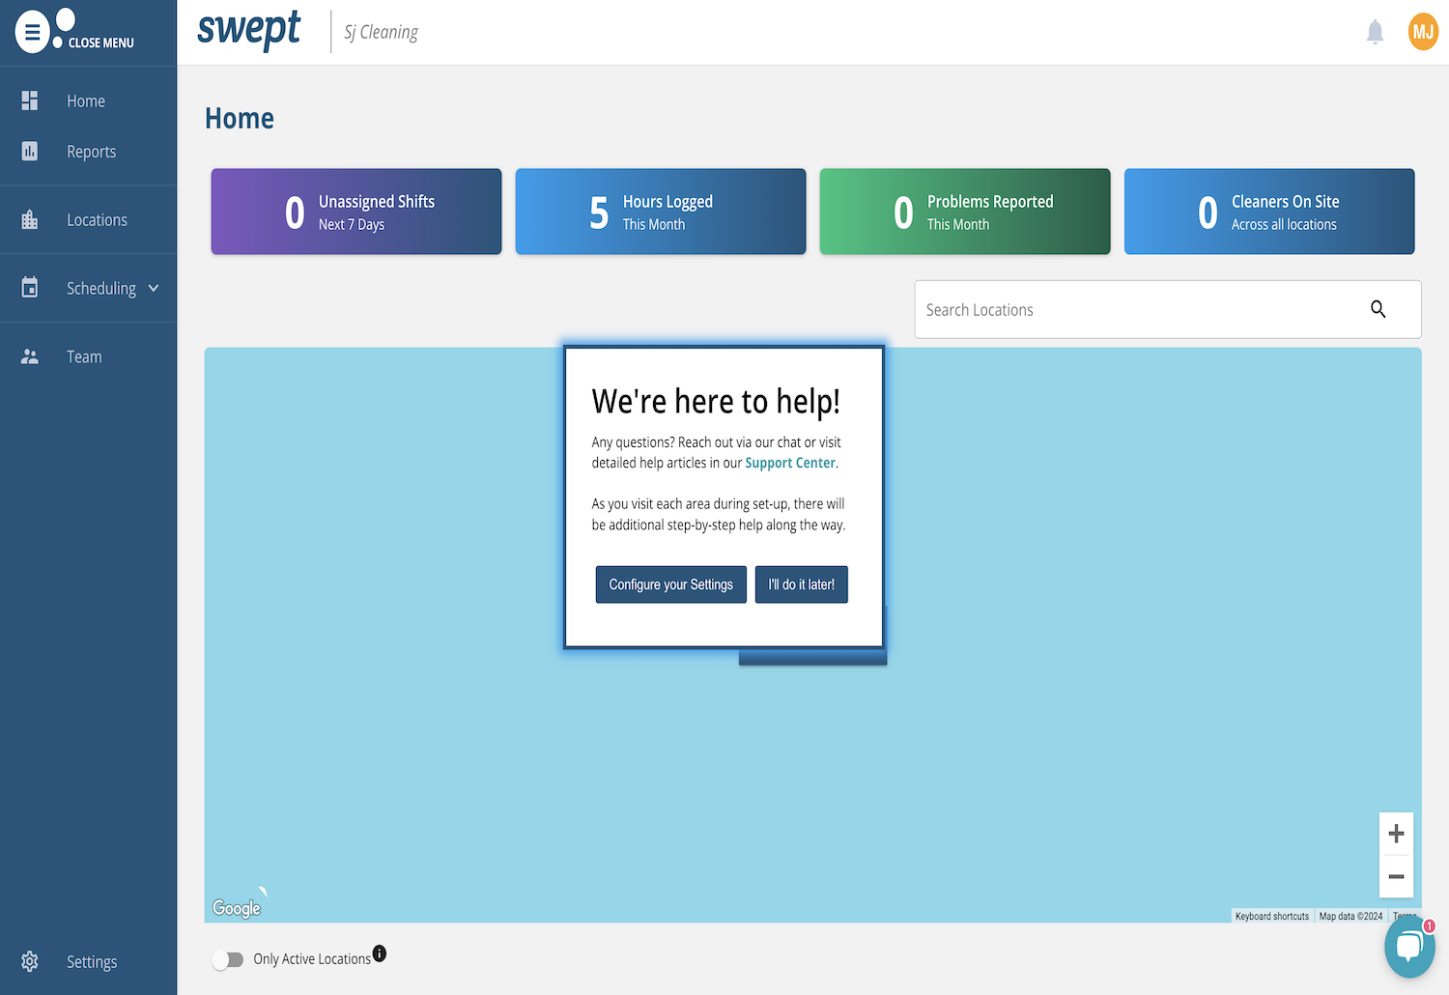The height and width of the screenshot is (995, 1449).
Task: Click Map data ©2024 text
Action: [1350, 916]
